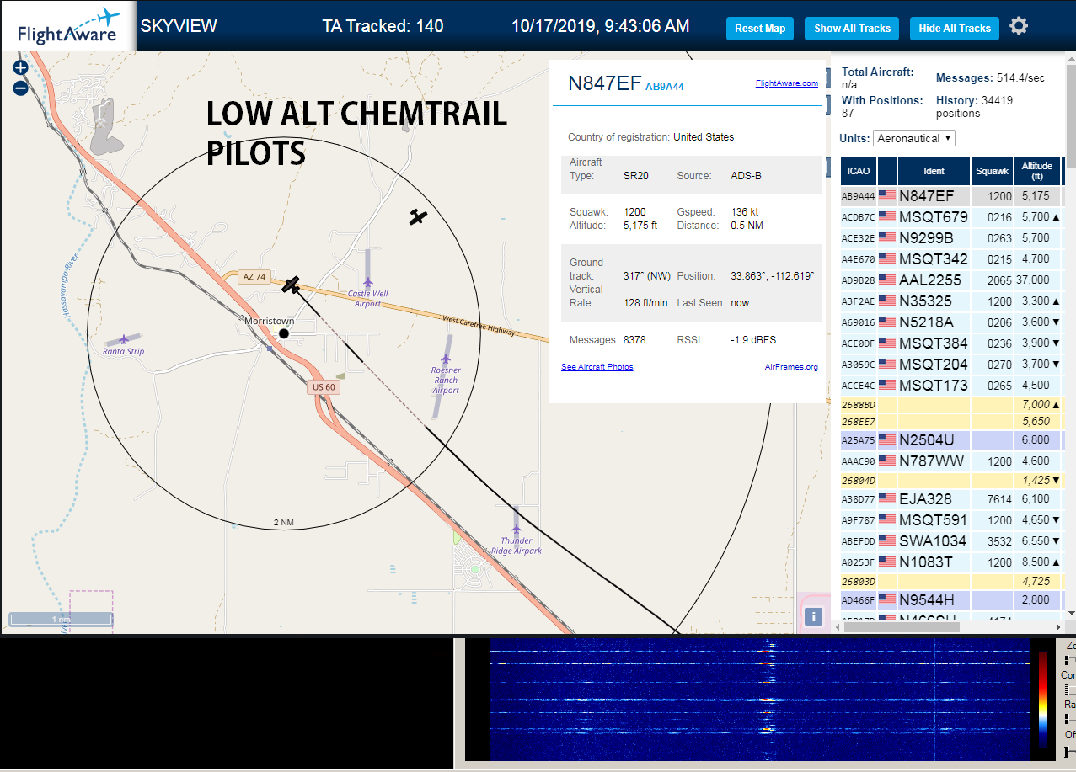Click the US flag in N1083T row

[887, 562]
